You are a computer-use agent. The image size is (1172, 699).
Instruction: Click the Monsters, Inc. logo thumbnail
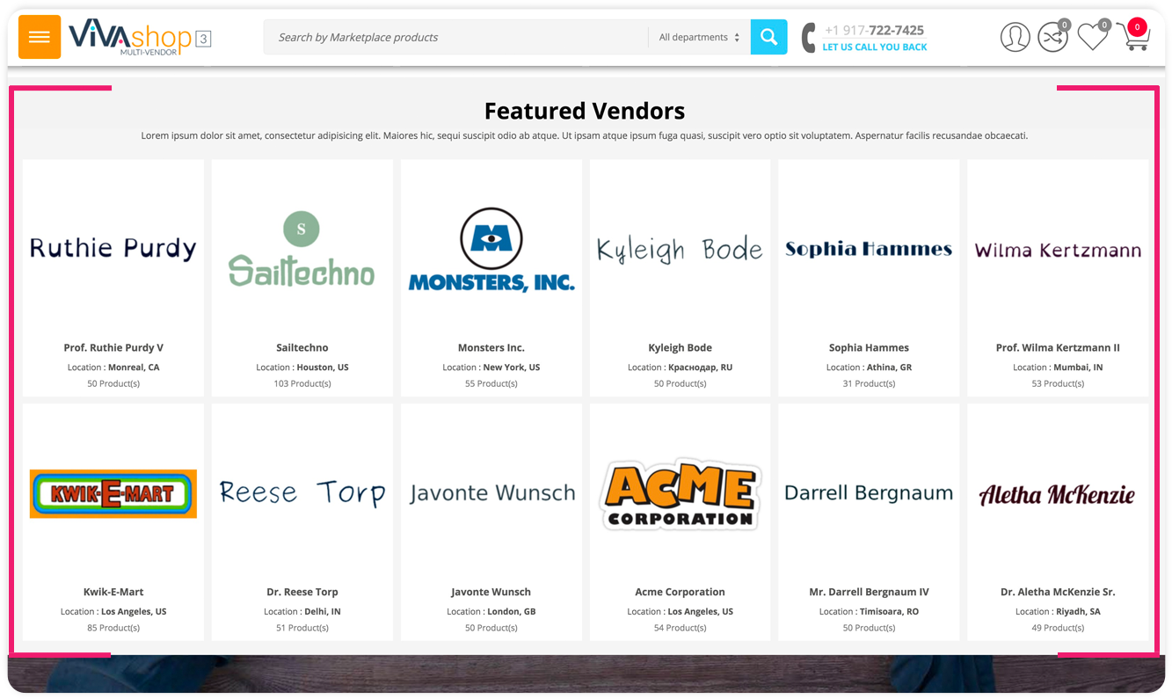(491, 250)
